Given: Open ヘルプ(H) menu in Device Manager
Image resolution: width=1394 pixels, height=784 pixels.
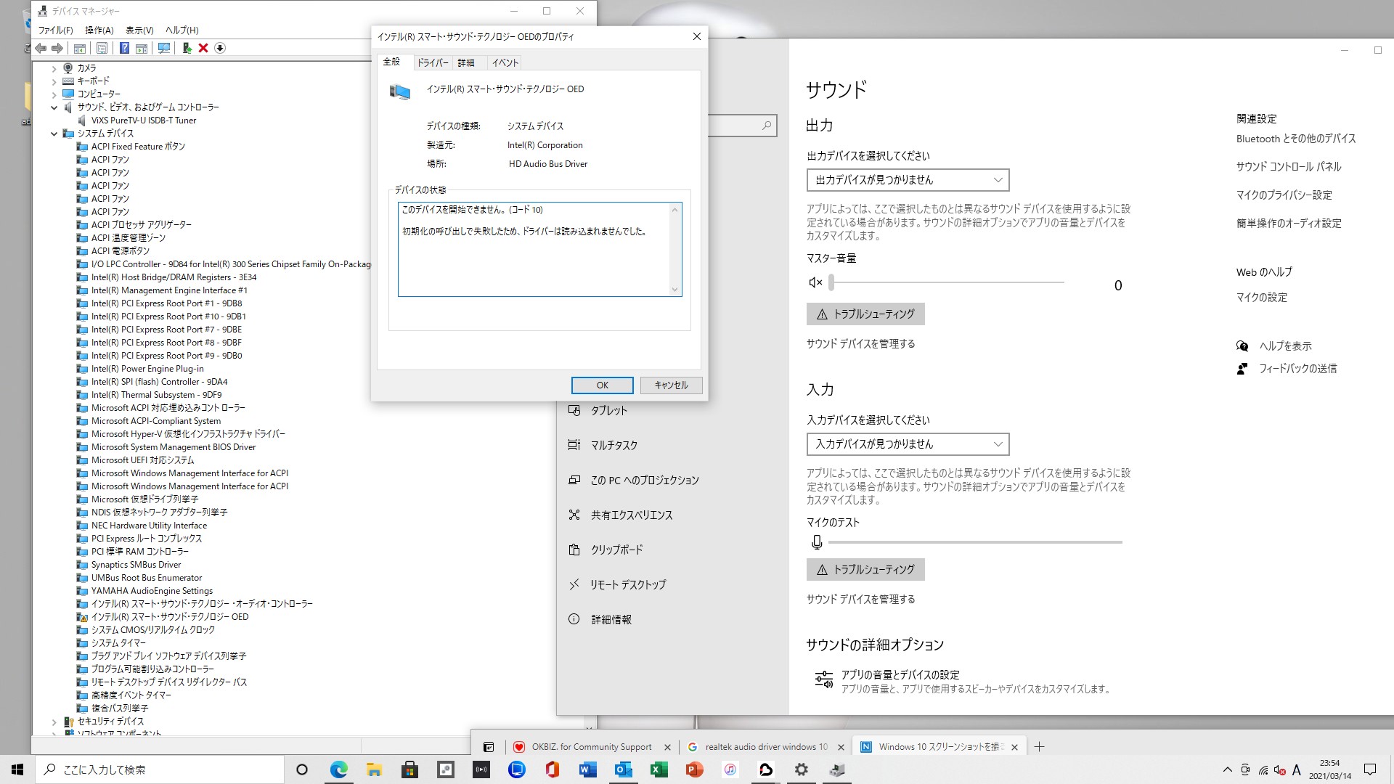Looking at the screenshot, I should tap(182, 30).
